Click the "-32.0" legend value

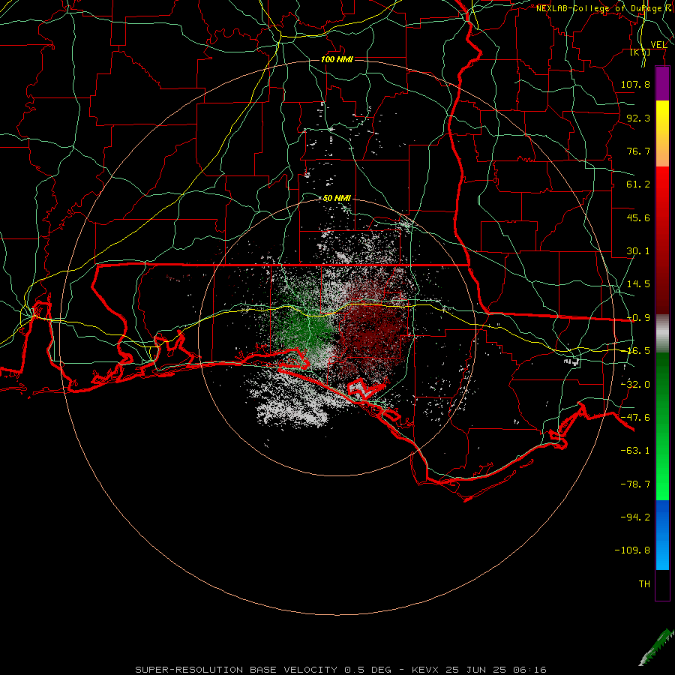(635, 385)
